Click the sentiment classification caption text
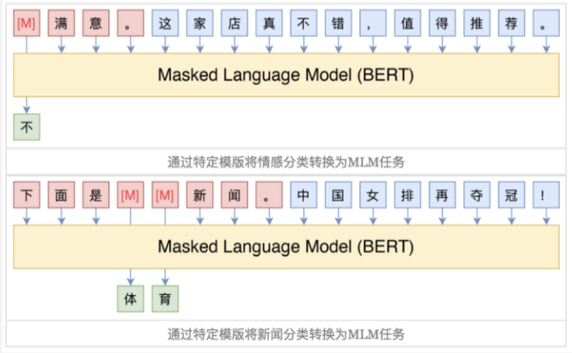The image size is (572, 353). coord(285,160)
